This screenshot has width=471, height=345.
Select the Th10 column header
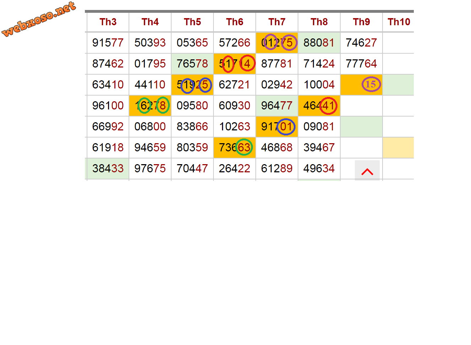click(x=399, y=22)
